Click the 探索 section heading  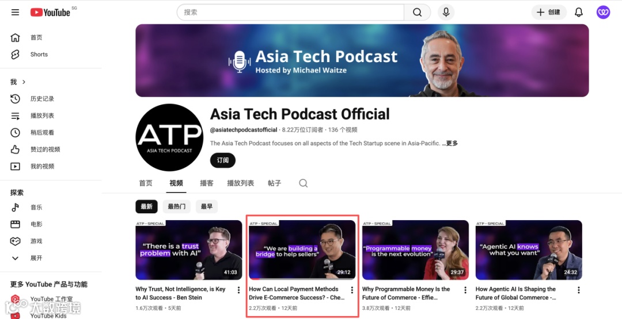coord(17,193)
